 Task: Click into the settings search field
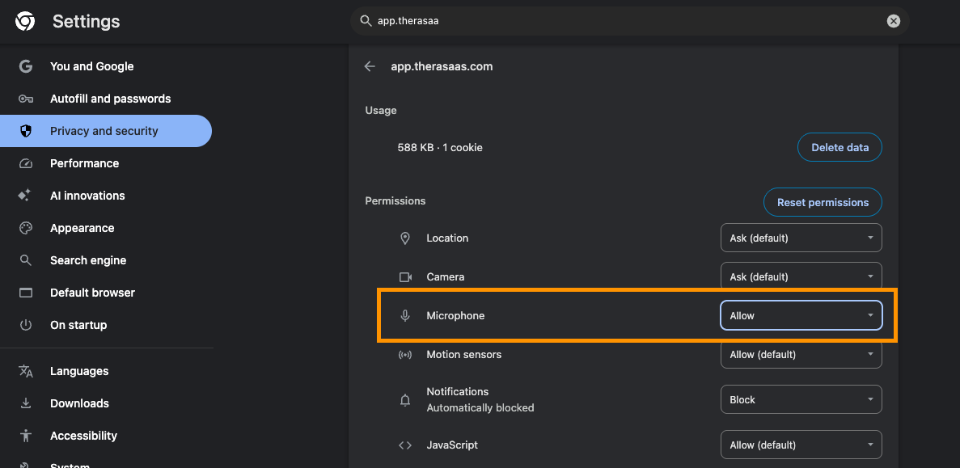point(629,21)
